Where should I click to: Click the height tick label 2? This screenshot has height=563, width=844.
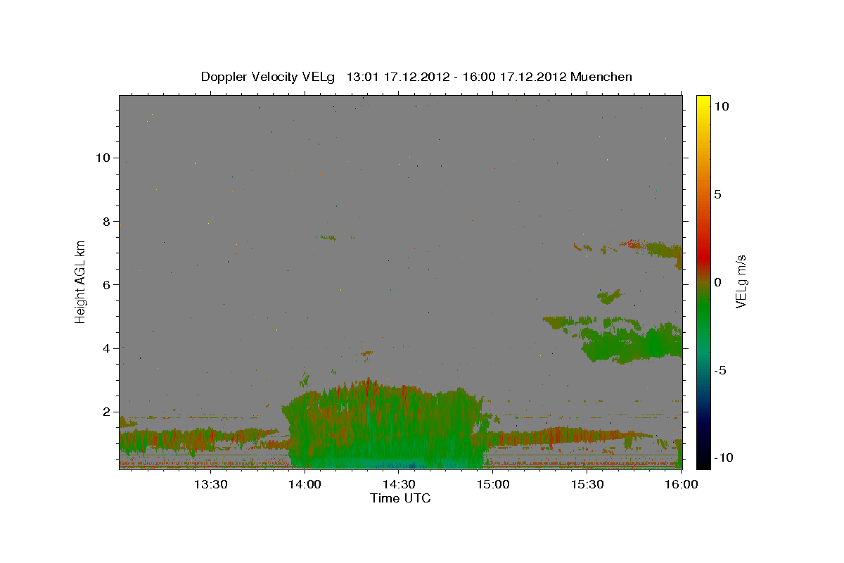pyautogui.click(x=107, y=412)
